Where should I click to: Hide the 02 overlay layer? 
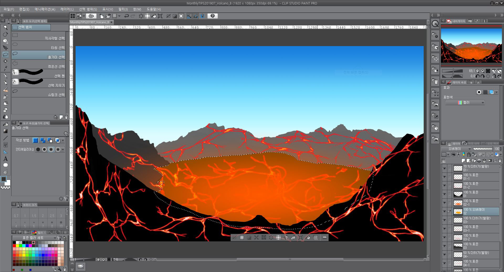coord(444,212)
